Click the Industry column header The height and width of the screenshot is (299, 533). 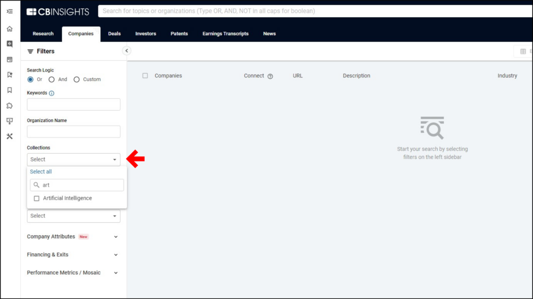(507, 76)
